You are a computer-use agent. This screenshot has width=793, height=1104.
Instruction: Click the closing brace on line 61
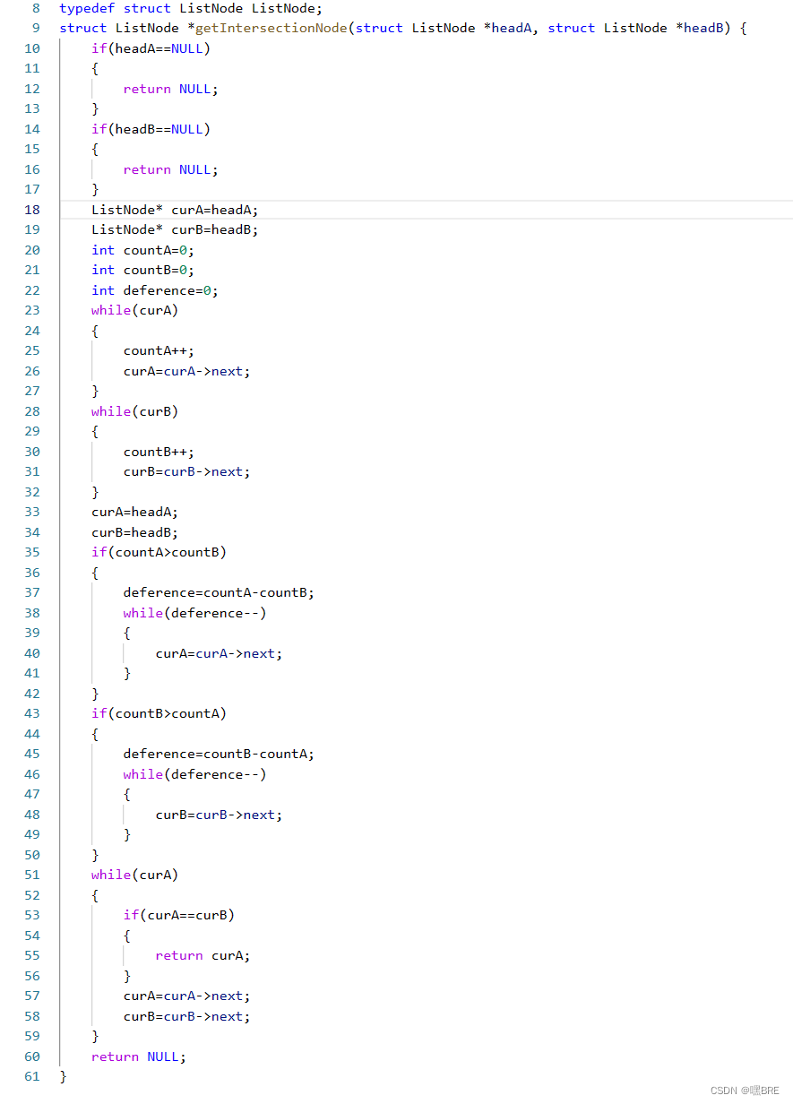point(63,1076)
